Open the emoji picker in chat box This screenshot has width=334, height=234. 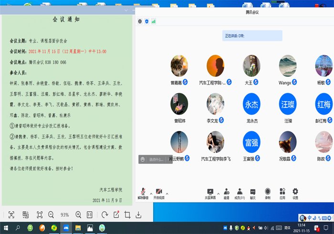tap(143, 160)
